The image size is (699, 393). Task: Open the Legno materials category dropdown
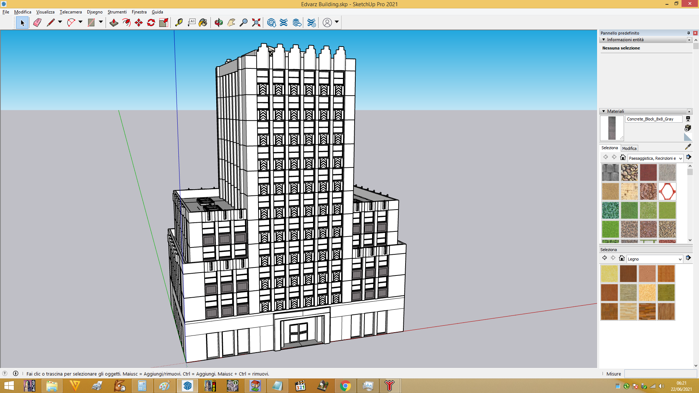(655, 259)
